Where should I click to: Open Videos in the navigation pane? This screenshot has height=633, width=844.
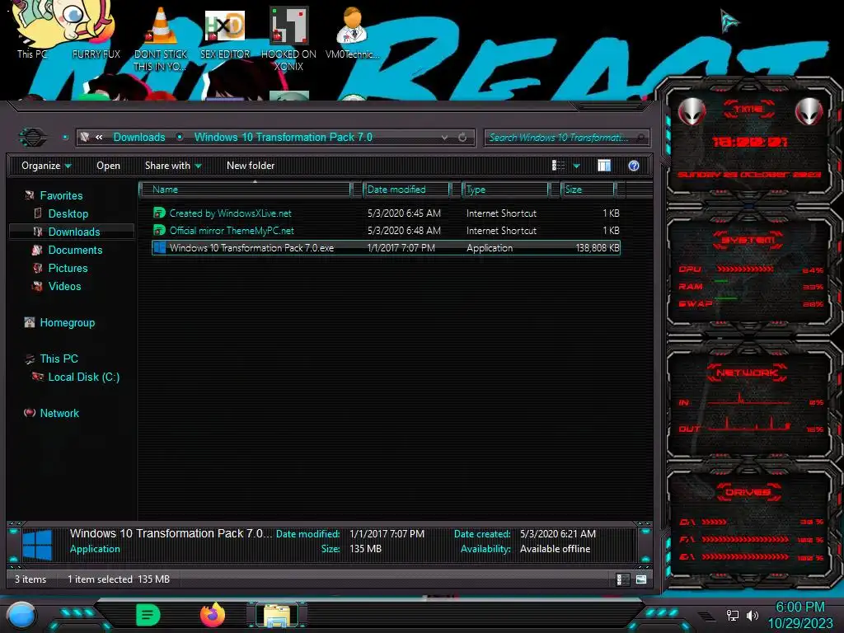tap(64, 286)
